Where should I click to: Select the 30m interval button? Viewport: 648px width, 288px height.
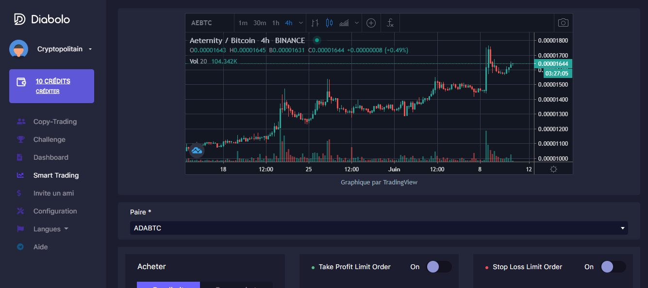[260, 23]
